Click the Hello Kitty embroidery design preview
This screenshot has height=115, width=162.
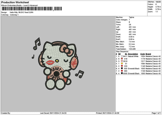click(58, 64)
